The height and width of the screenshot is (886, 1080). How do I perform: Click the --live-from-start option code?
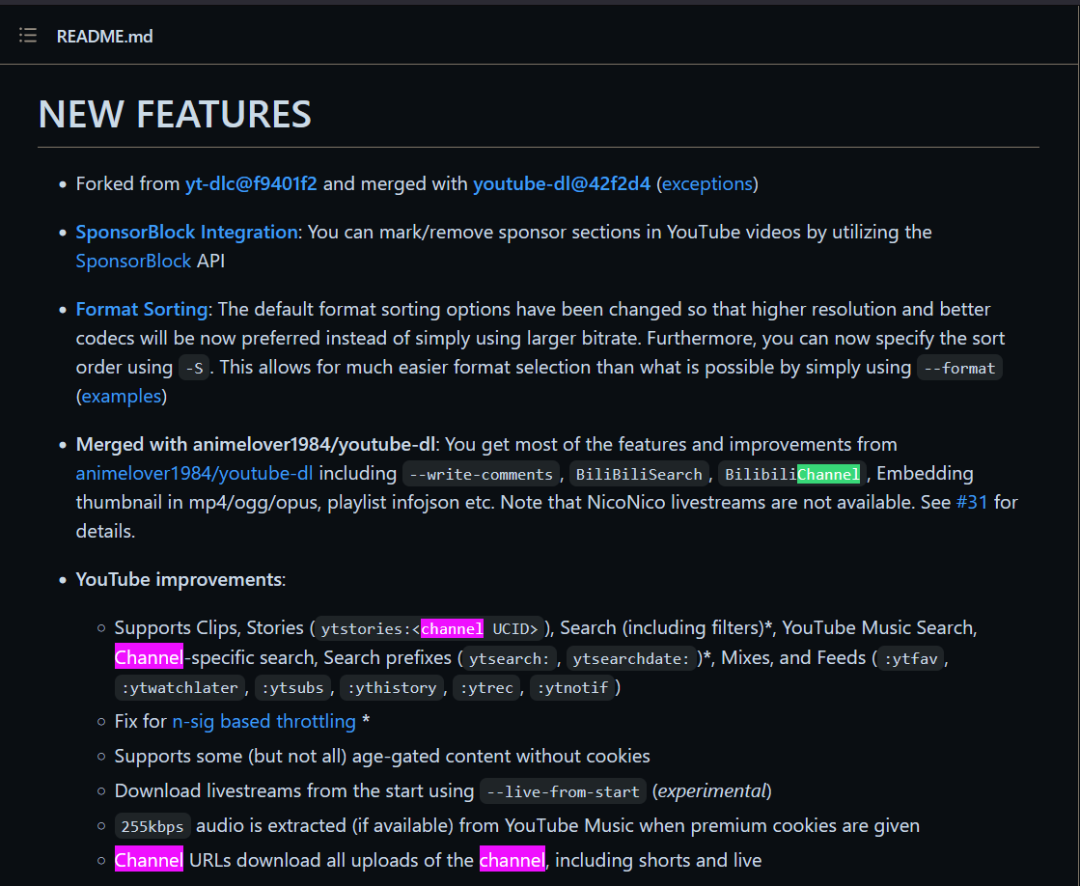point(563,791)
